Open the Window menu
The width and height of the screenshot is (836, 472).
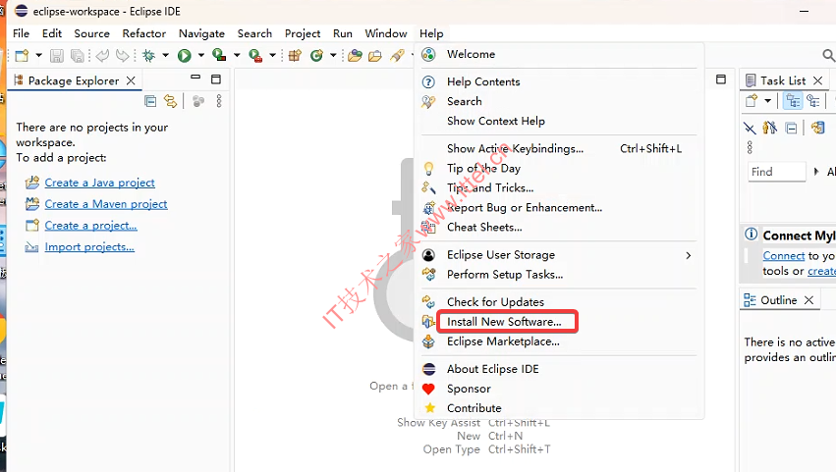coord(386,33)
